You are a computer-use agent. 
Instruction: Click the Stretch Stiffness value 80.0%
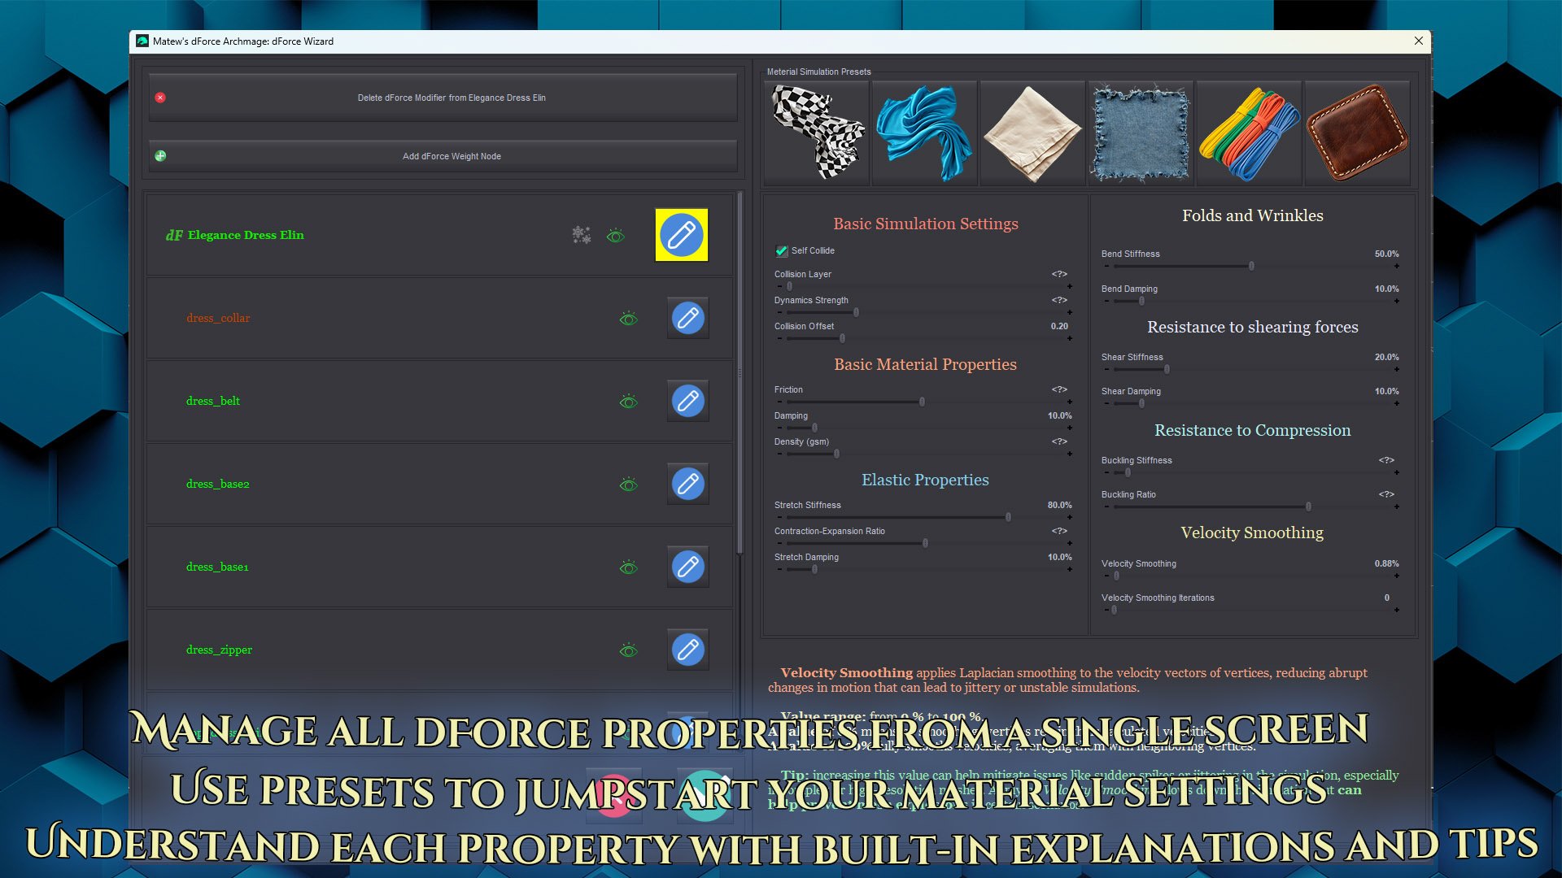(1059, 505)
